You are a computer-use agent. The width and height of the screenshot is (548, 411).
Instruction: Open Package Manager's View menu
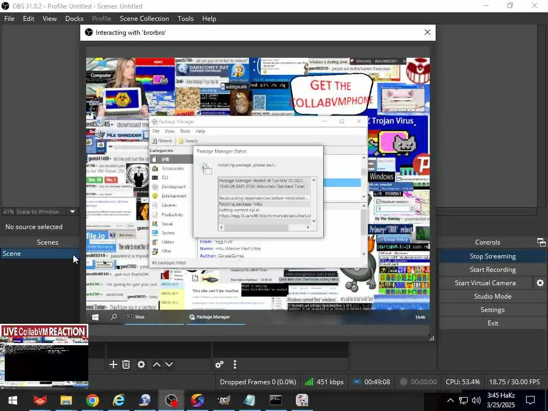point(170,132)
